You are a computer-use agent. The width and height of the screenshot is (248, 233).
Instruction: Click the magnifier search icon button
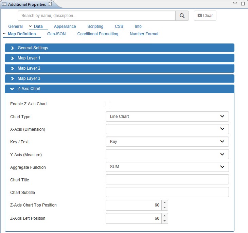182,16
